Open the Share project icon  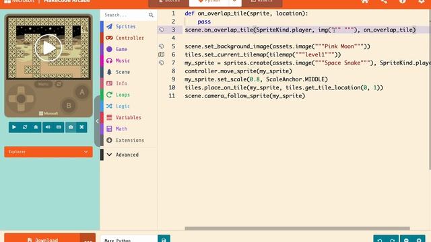click(384, 1)
